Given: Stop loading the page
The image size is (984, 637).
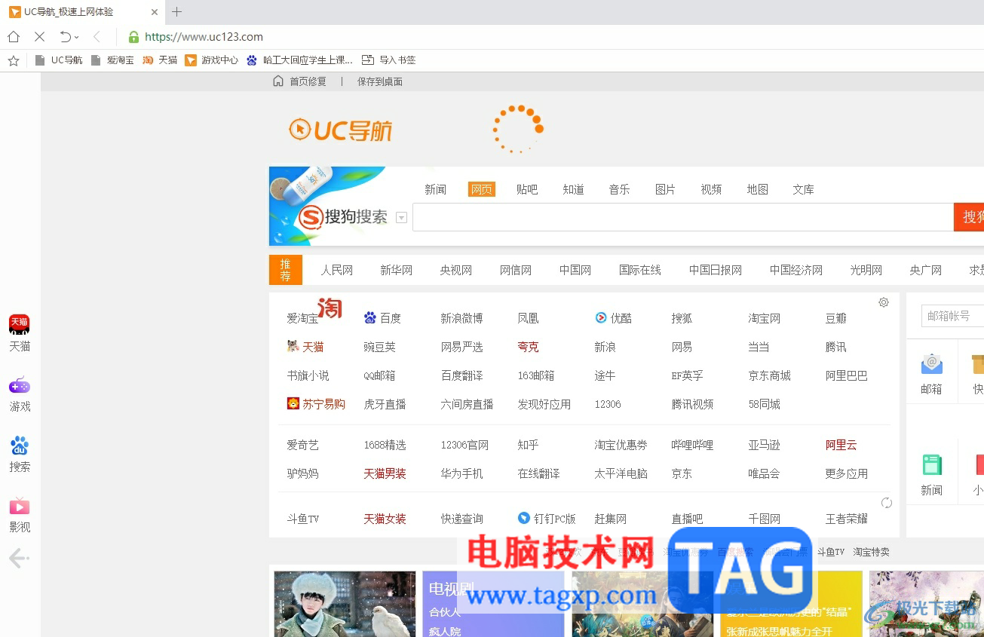Looking at the screenshot, I should click(40, 36).
